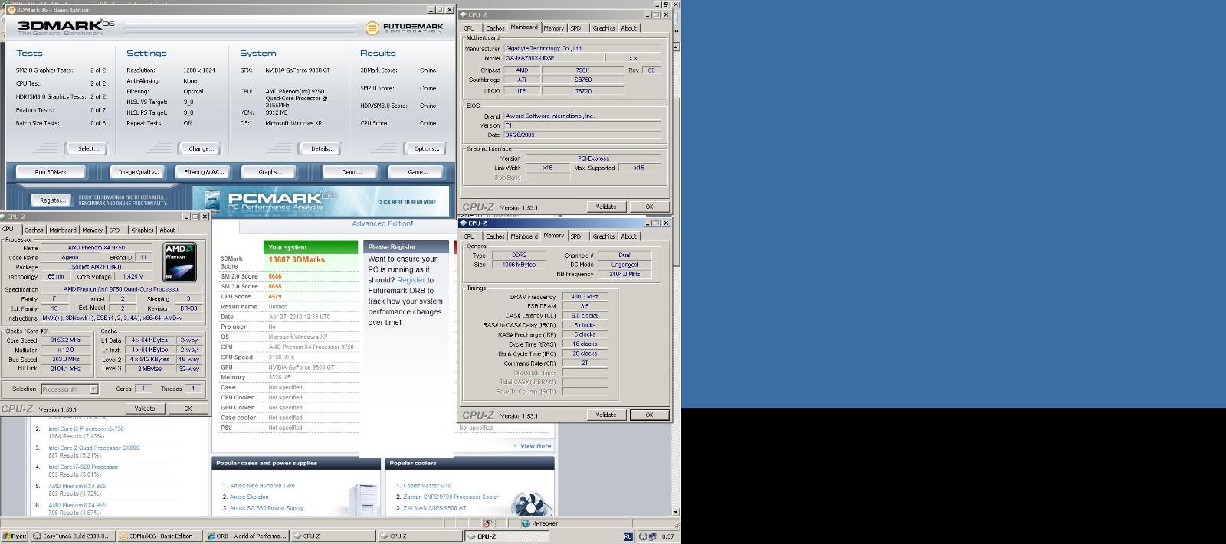Click the CPU cooler fan product image
The width and height of the screenshot is (1226, 544).
[531, 502]
